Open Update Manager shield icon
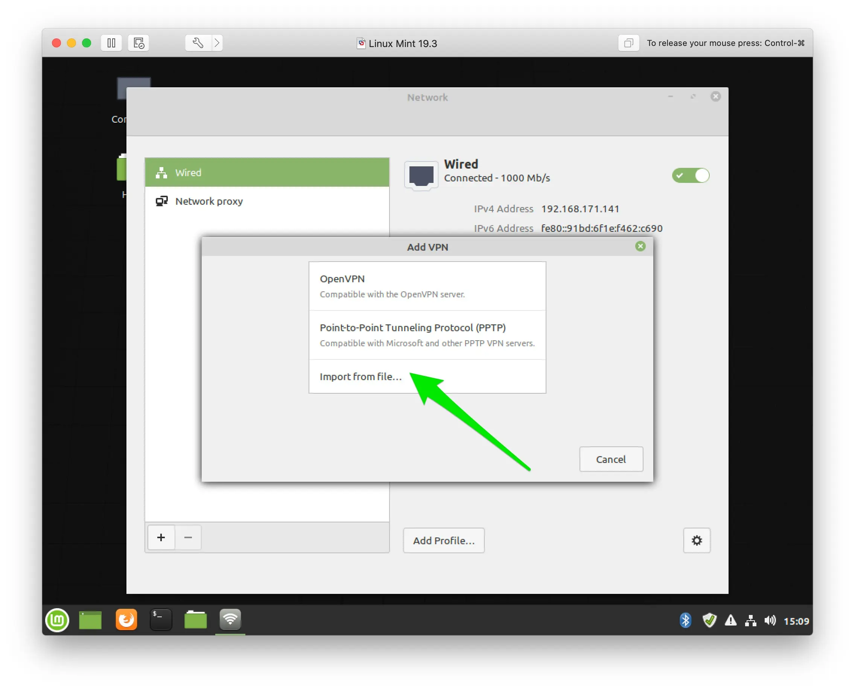 point(709,621)
